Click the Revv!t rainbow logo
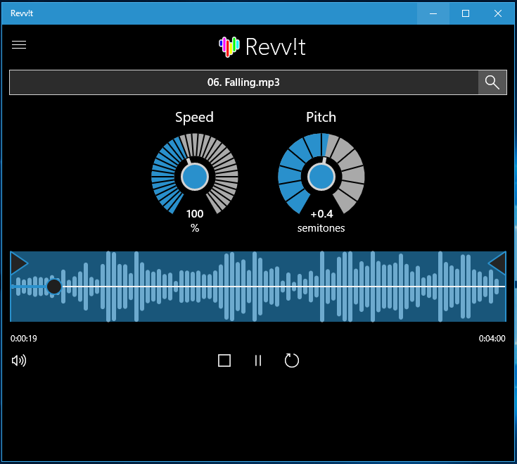 [229, 46]
